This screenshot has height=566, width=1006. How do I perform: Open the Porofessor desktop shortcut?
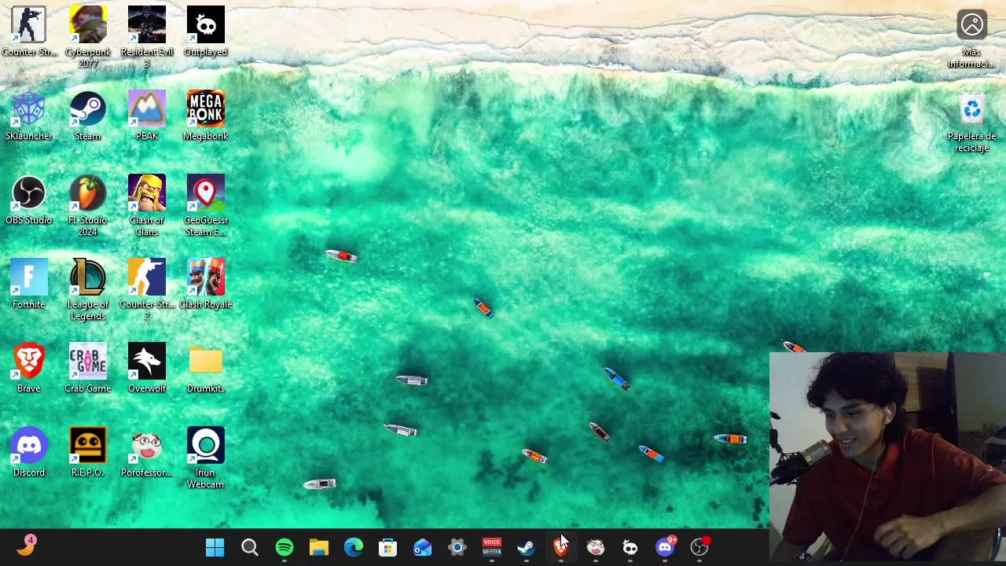(x=147, y=452)
